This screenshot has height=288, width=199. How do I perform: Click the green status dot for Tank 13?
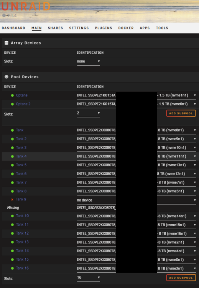coord(12,242)
